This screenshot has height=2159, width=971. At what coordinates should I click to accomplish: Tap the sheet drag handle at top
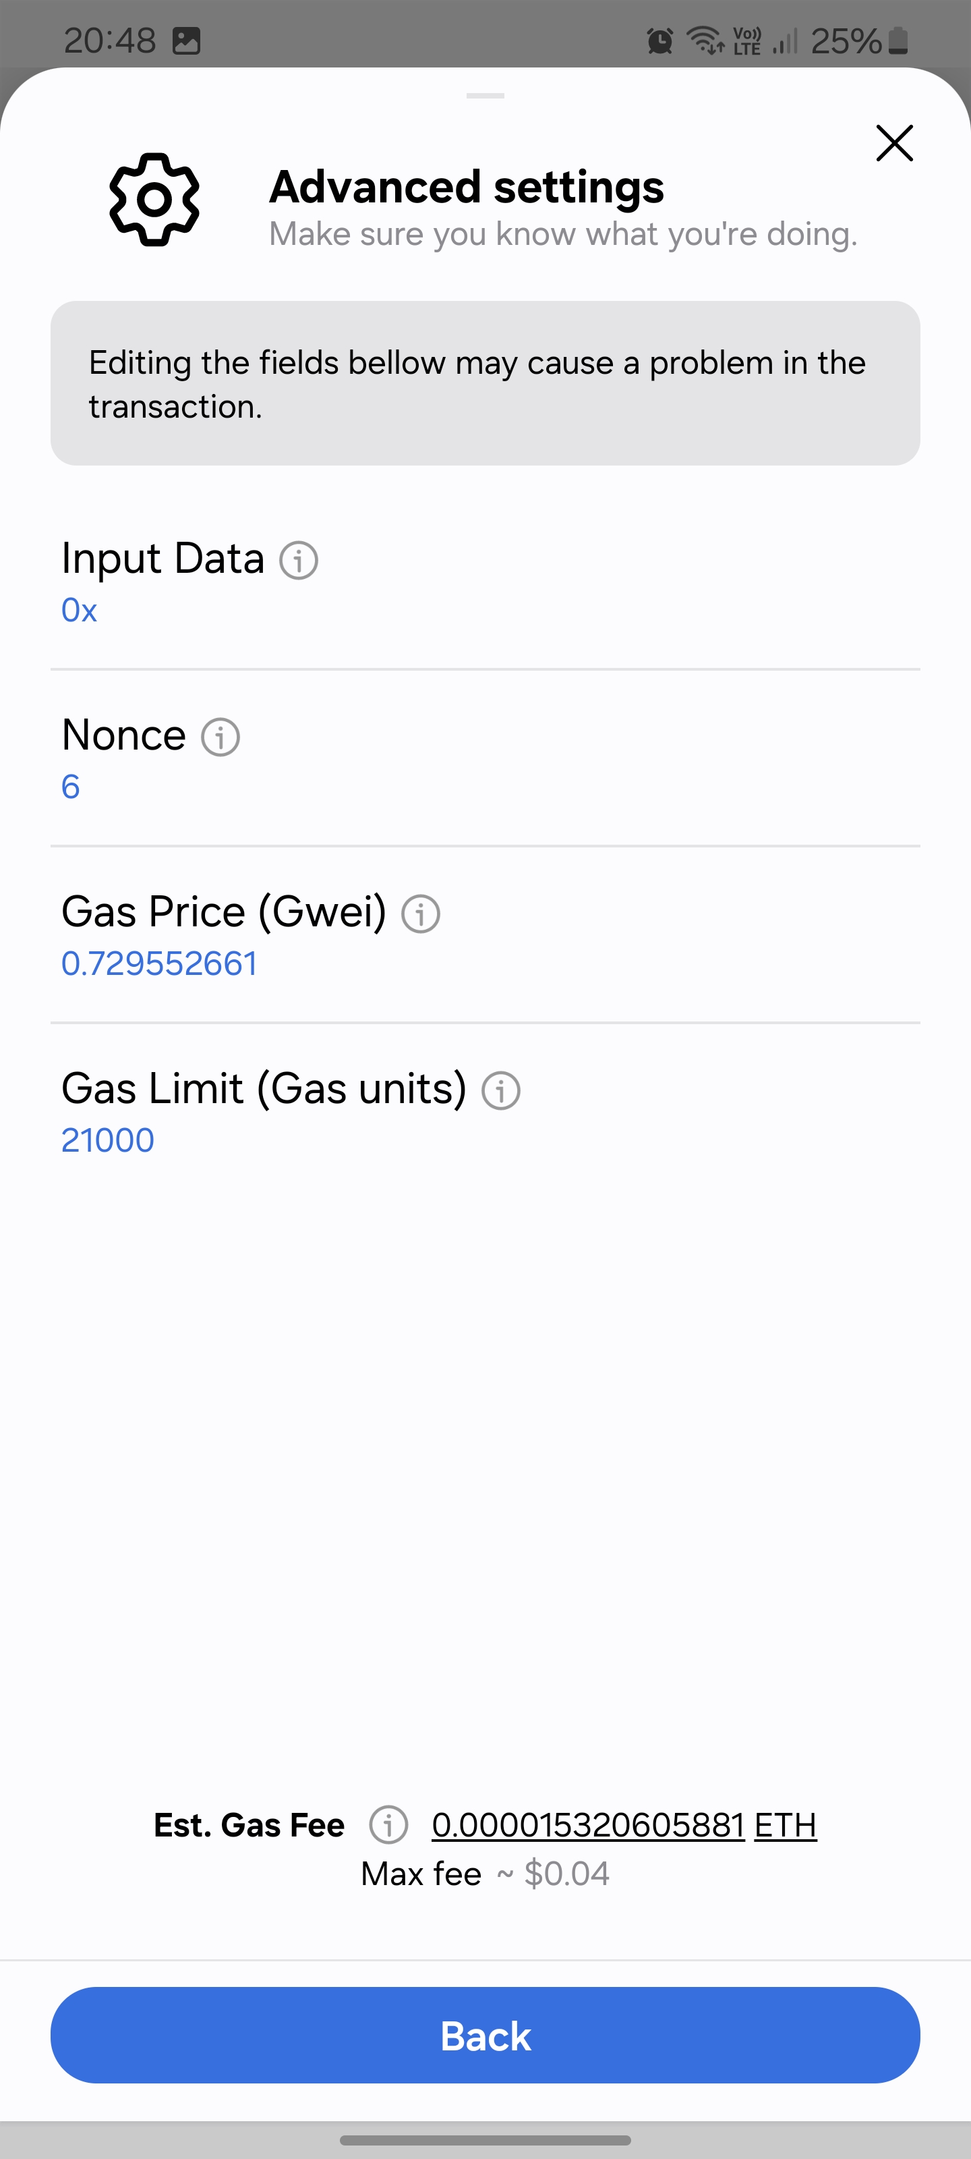coord(485,96)
